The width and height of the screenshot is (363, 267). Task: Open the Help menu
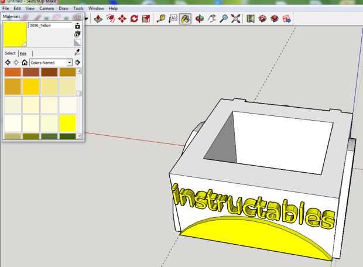pyautogui.click(x=113, y=8)
